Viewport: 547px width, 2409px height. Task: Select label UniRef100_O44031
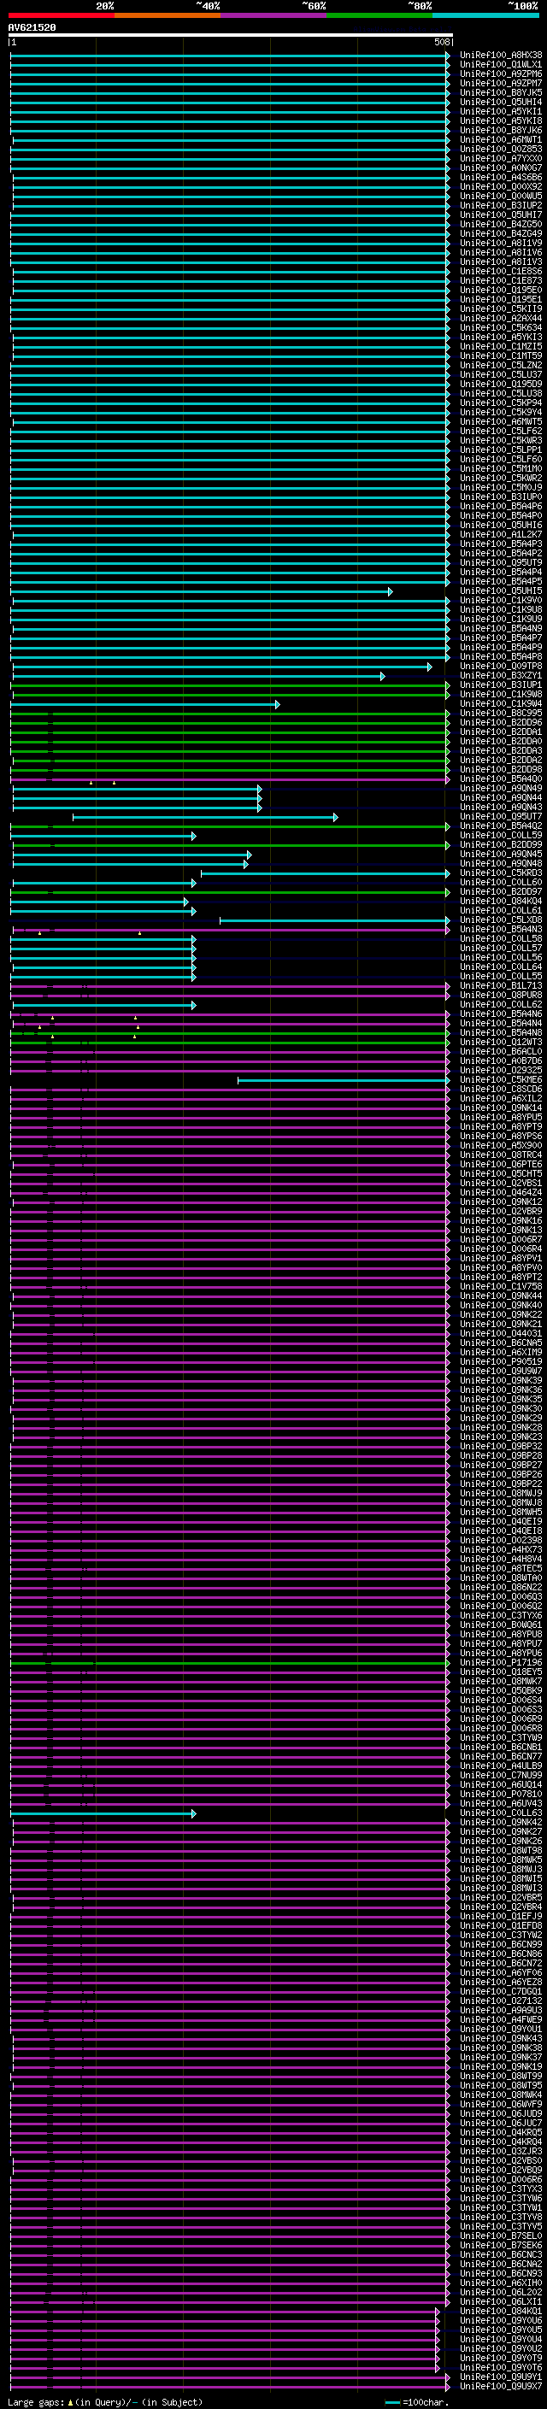pyautogui.click(x=500, y=1335)
